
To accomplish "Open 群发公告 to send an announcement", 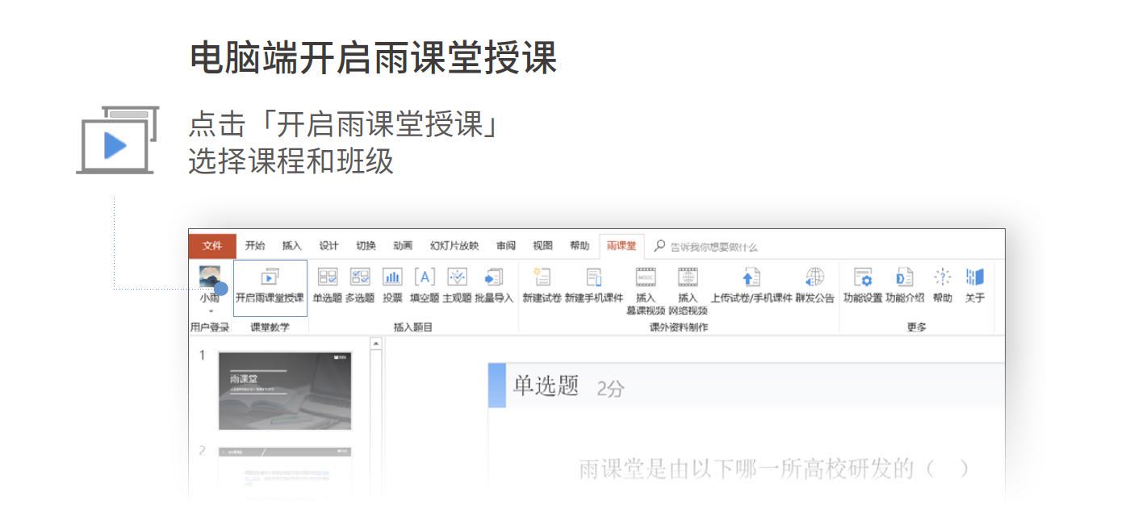I will 815,286.
